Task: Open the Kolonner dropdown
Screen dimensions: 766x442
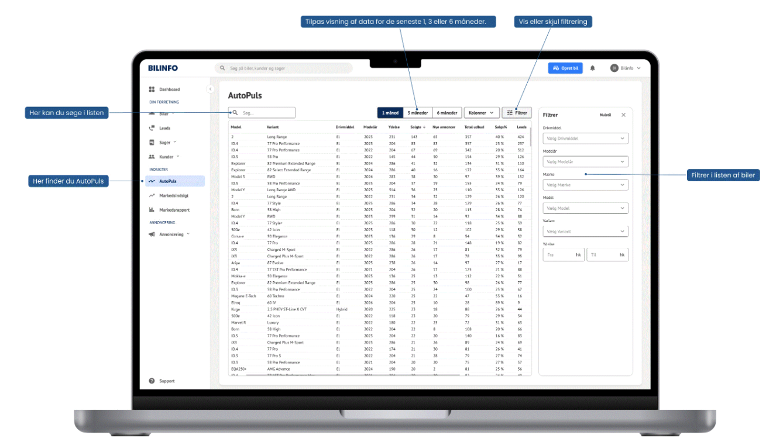Action: [x=482, y=113]
